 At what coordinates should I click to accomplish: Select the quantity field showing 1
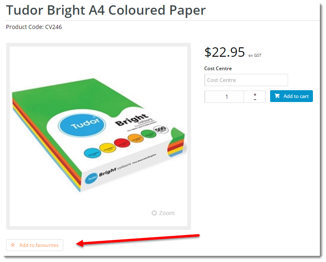[x=224, y=97]
